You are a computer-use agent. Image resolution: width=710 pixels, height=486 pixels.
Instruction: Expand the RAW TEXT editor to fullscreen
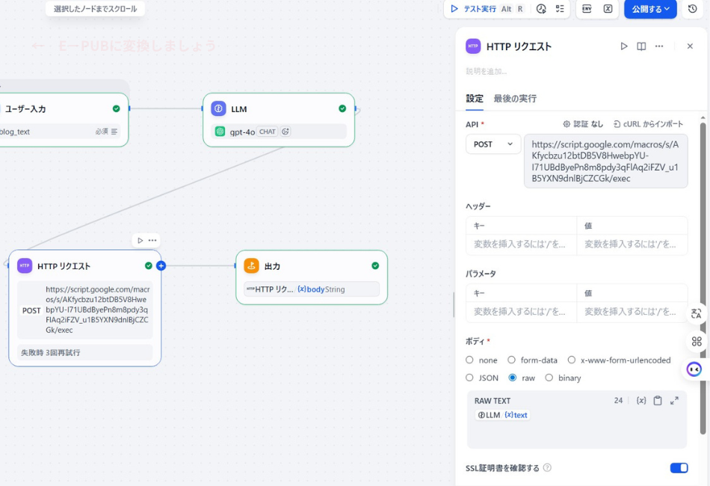pyautogui.click(x=673, y=401)
